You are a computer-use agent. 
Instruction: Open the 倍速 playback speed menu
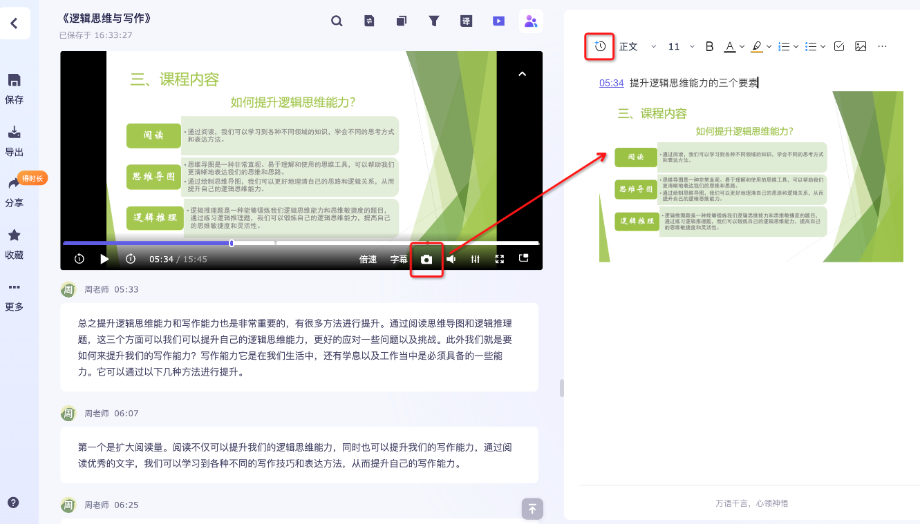(368, 260)
